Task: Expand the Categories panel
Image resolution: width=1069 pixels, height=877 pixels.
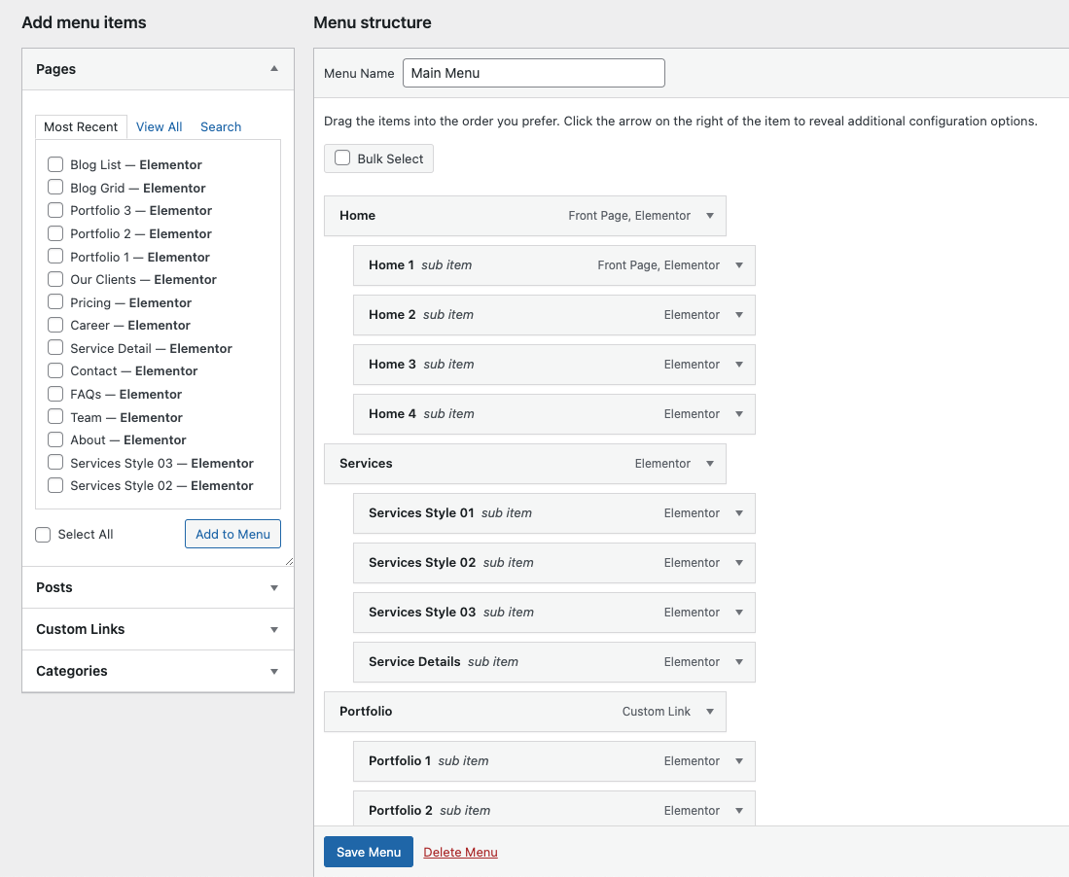Action: pos(274,672)
